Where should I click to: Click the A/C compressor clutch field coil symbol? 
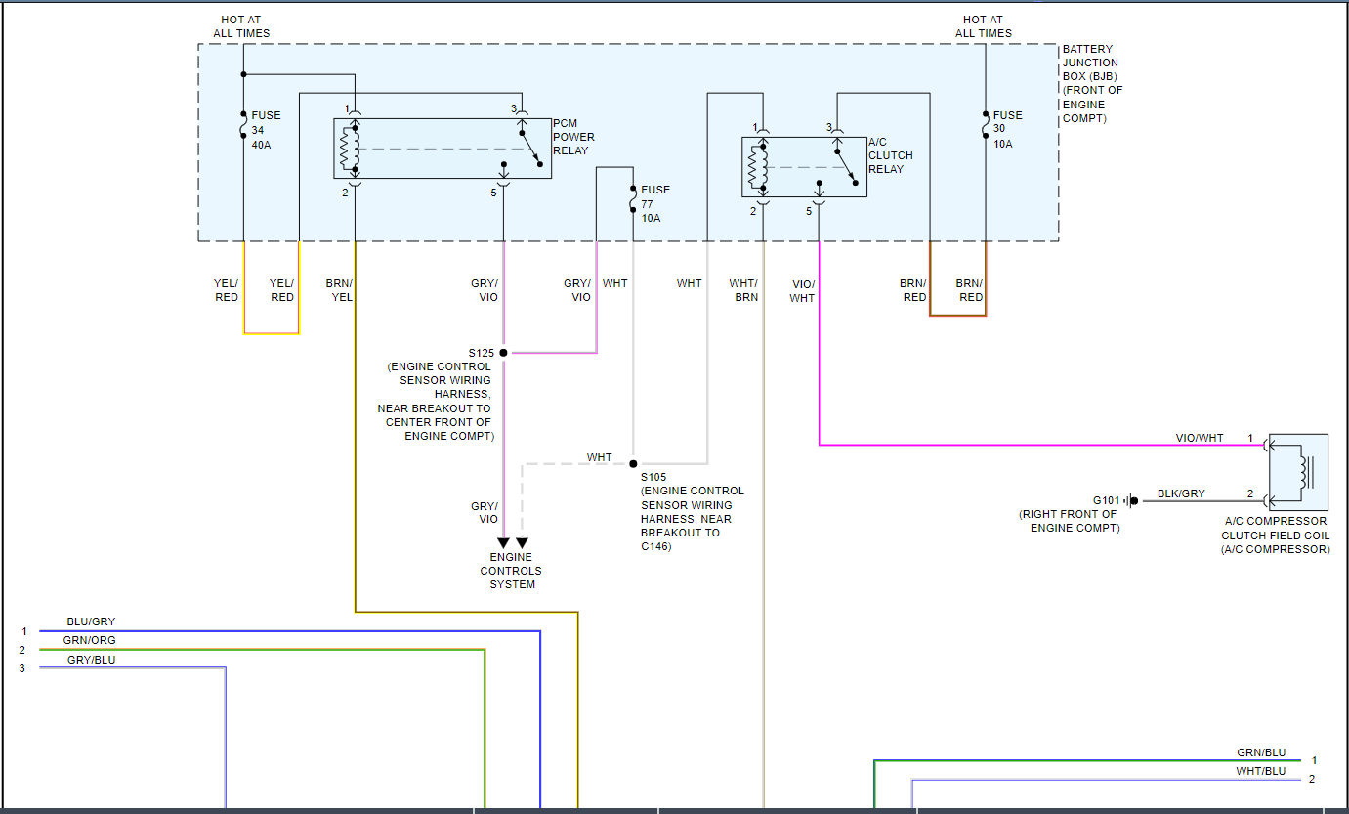(1298, 472)
